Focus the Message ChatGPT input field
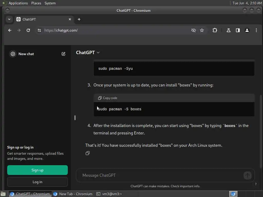263x197 pixels. (x=161, y=175)
